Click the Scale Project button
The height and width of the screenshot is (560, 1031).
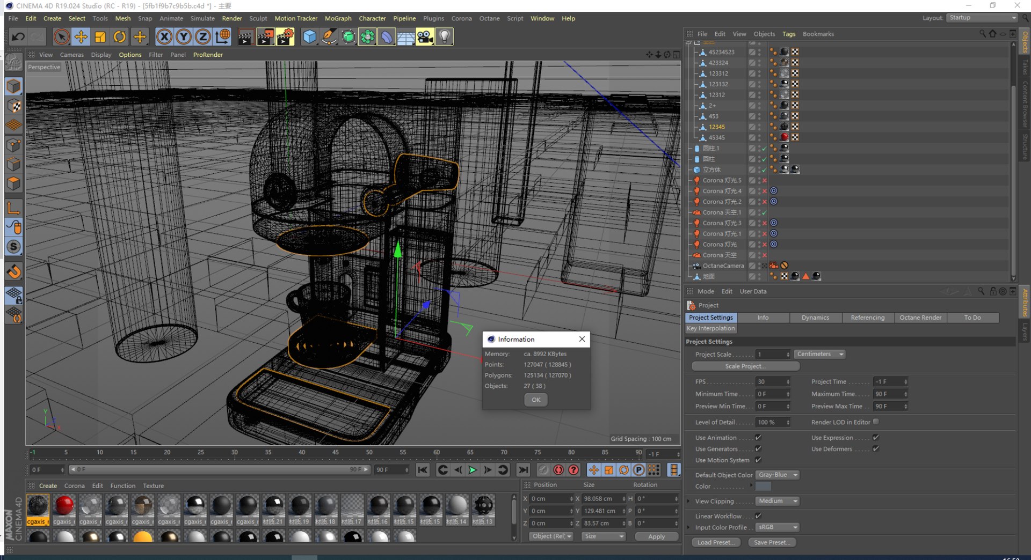pos(745,366)
